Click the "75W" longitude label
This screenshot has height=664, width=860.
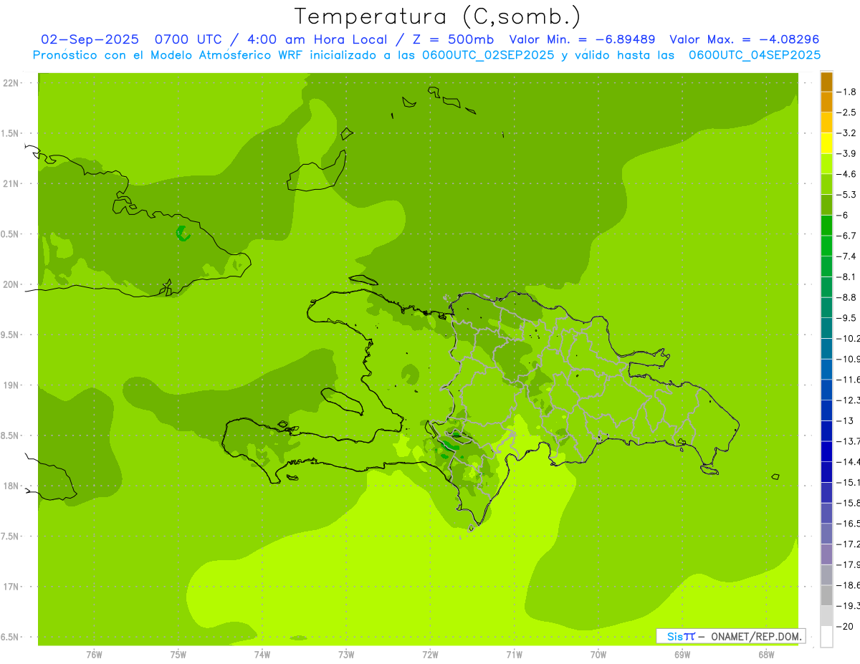coord(178,655)
